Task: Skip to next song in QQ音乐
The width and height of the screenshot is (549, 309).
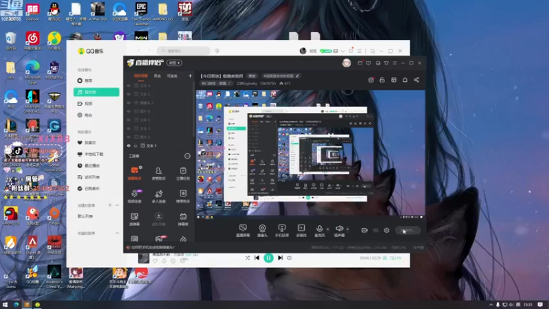Action: [x=280, y=258]
